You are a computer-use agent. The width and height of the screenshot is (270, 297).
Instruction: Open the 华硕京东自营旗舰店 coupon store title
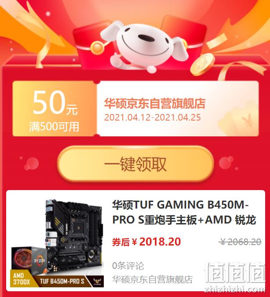pos(155,103)
